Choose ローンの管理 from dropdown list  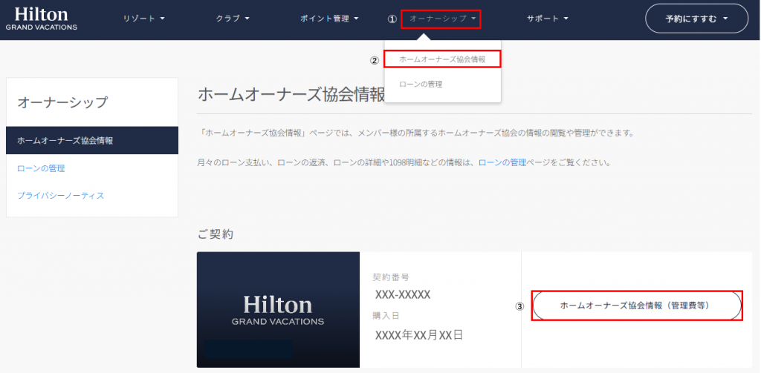[421, 85]
